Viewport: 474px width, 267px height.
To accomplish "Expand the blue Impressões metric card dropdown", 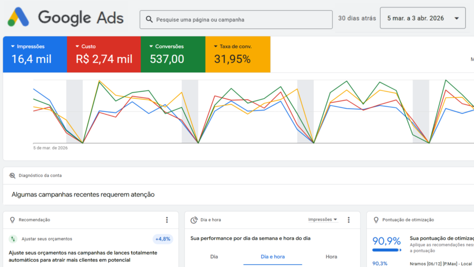I will 12,46.
